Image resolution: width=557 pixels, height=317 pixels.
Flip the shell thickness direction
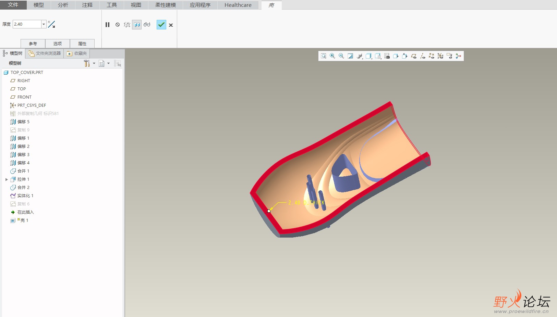click(x=51, y=24)
